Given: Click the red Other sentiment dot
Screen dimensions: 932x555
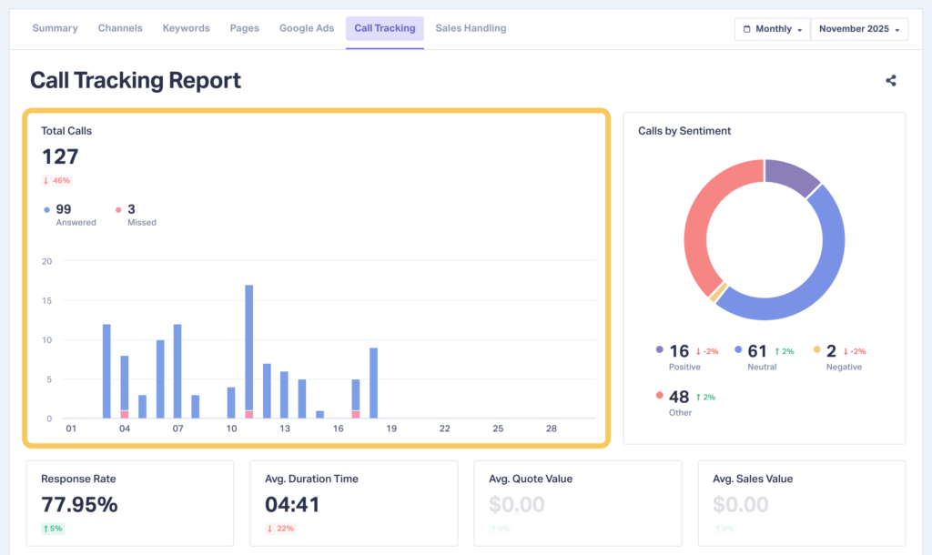Looking at the screenshot, I should (658, 395).
